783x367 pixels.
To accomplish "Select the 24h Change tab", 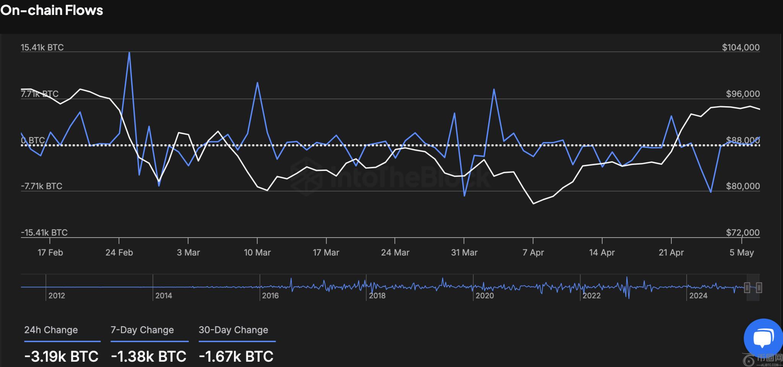I will 51,330.
